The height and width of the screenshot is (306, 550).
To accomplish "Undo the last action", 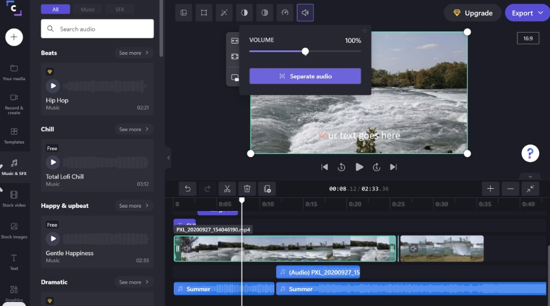I will pyautogui.click(x=188, y=189).
